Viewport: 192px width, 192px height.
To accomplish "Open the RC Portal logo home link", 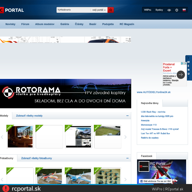I will [x=12, y=10].
